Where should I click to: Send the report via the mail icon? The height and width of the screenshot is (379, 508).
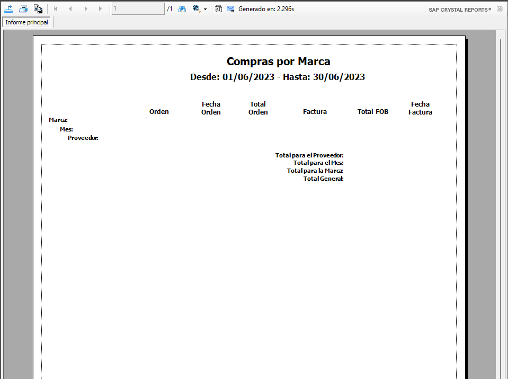click(x=230, y=8)
